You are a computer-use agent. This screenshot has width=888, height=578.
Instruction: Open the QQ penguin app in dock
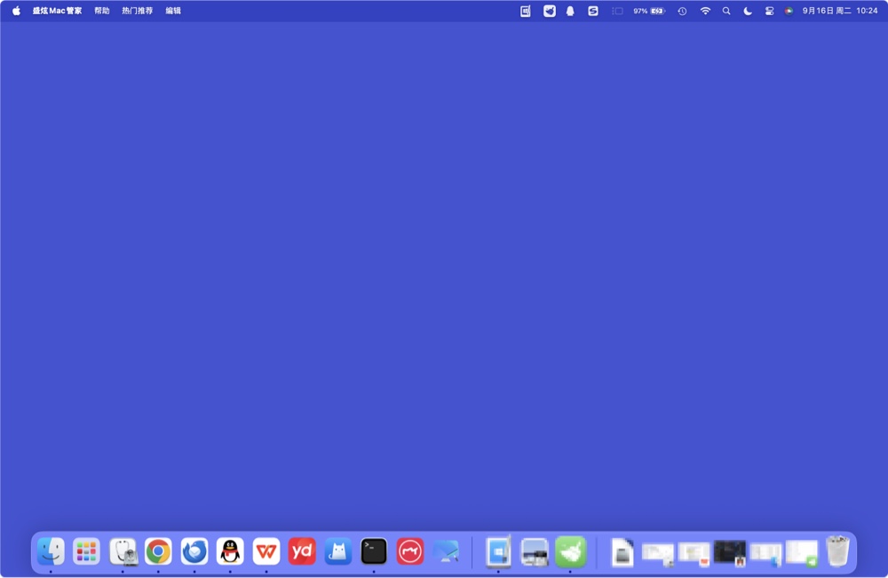pyautogui.click(x=230, y=551)
